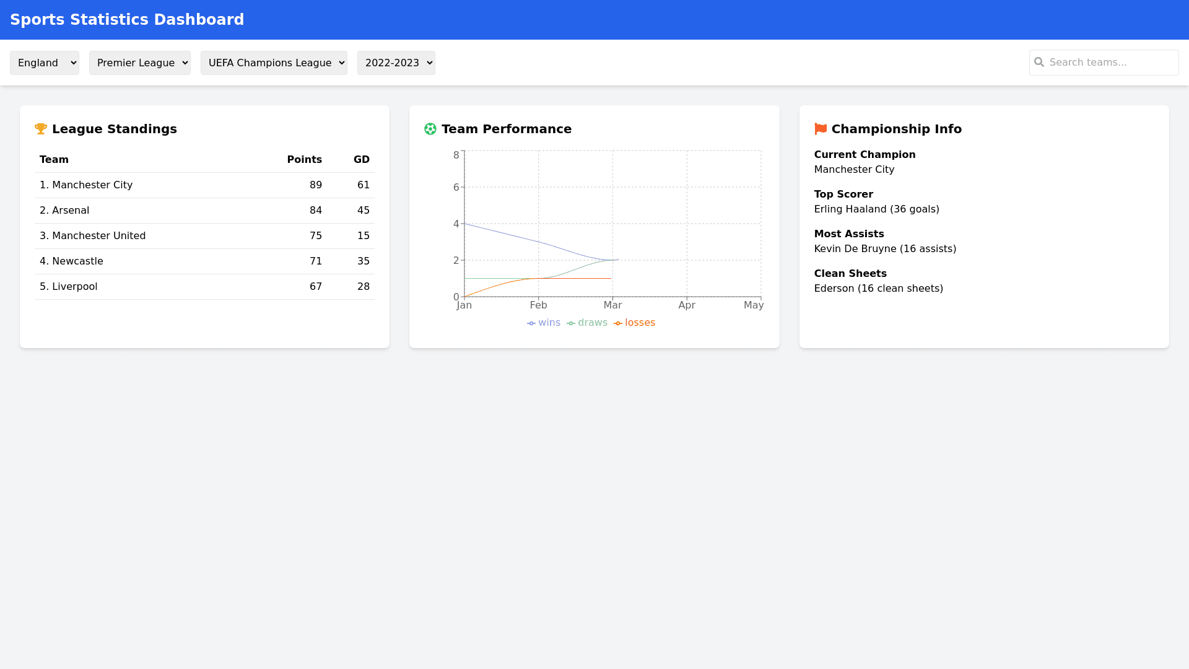The height and width of the screenshot is (669, 1189).
Task: Open the 2022-2023 season dropdown
Action: 396,63
